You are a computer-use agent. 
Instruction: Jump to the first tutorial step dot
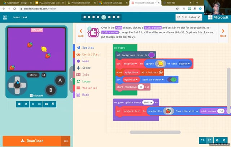[x=84, y=17]
